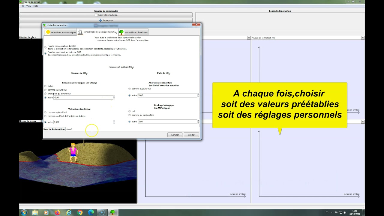Click the spinner arrows of the emissions field
384x216 pixels.
click(x=114, y=97)
